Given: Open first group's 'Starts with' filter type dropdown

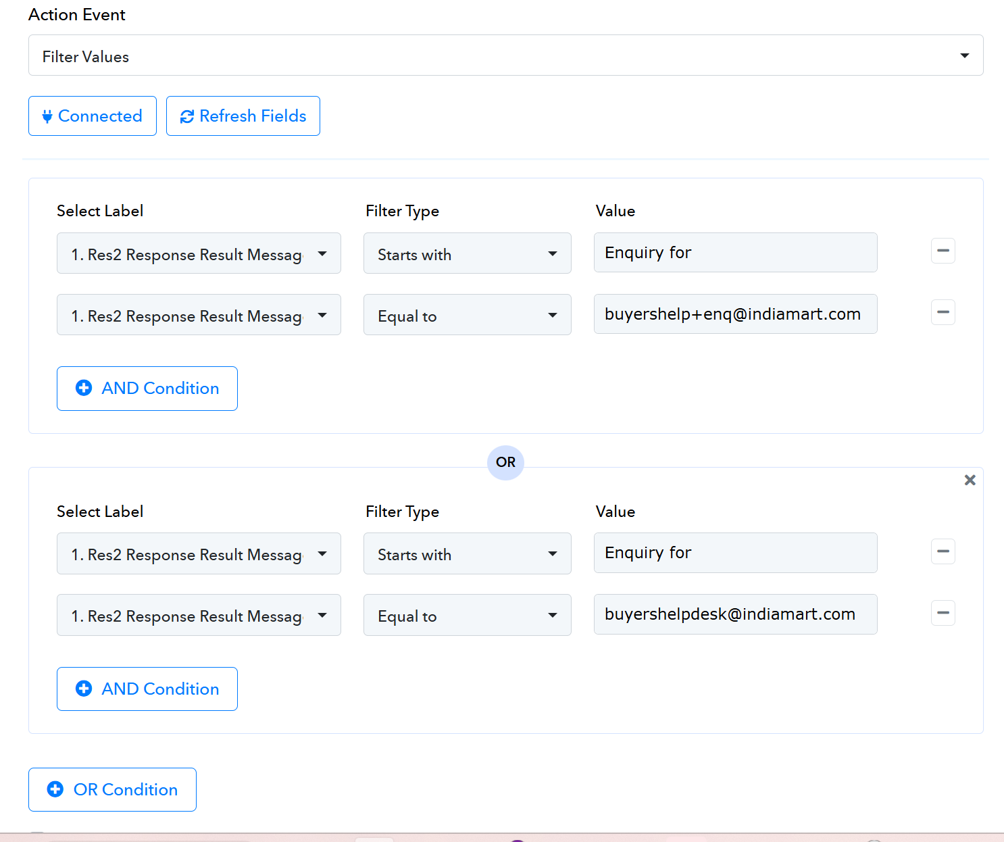Looking at the screenshot, I should click(x=467, y=253).
